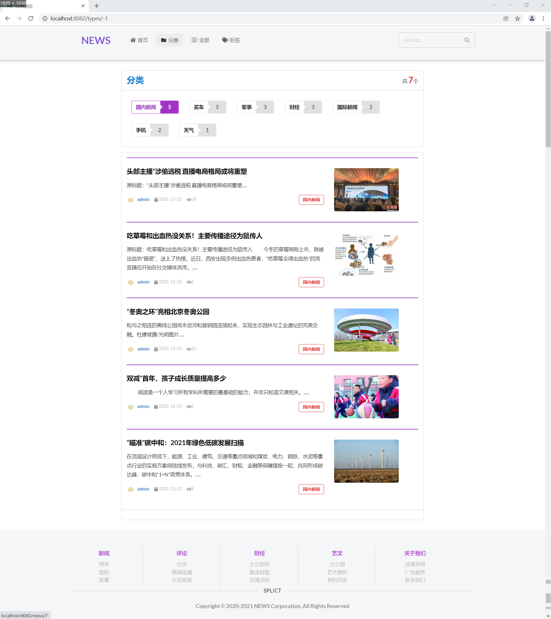The height and width of the screenshot is (619, 551).
Task: Open article 冬奥之环亮相北京冬奥公园
Action: click(x=167, y=312)
